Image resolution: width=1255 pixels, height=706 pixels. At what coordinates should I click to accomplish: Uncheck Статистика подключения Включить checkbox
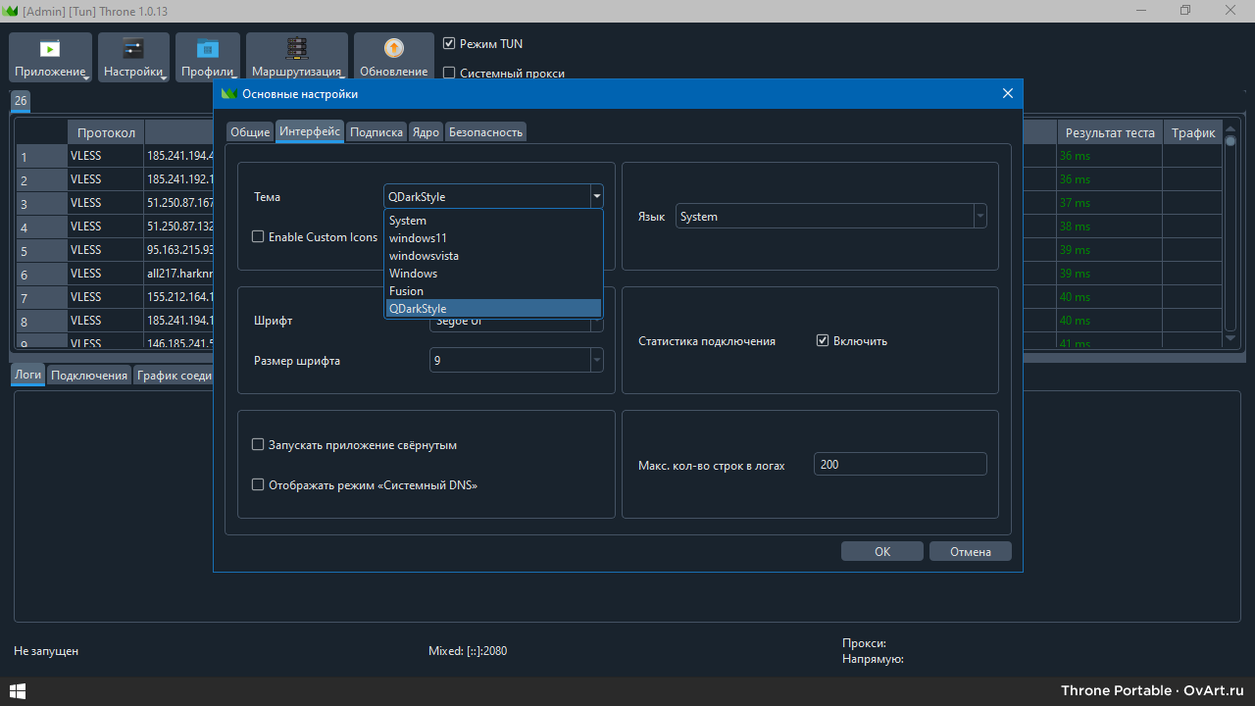point(823,341)
